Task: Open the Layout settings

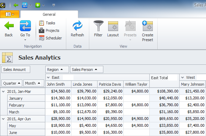Action: [113, 29]
